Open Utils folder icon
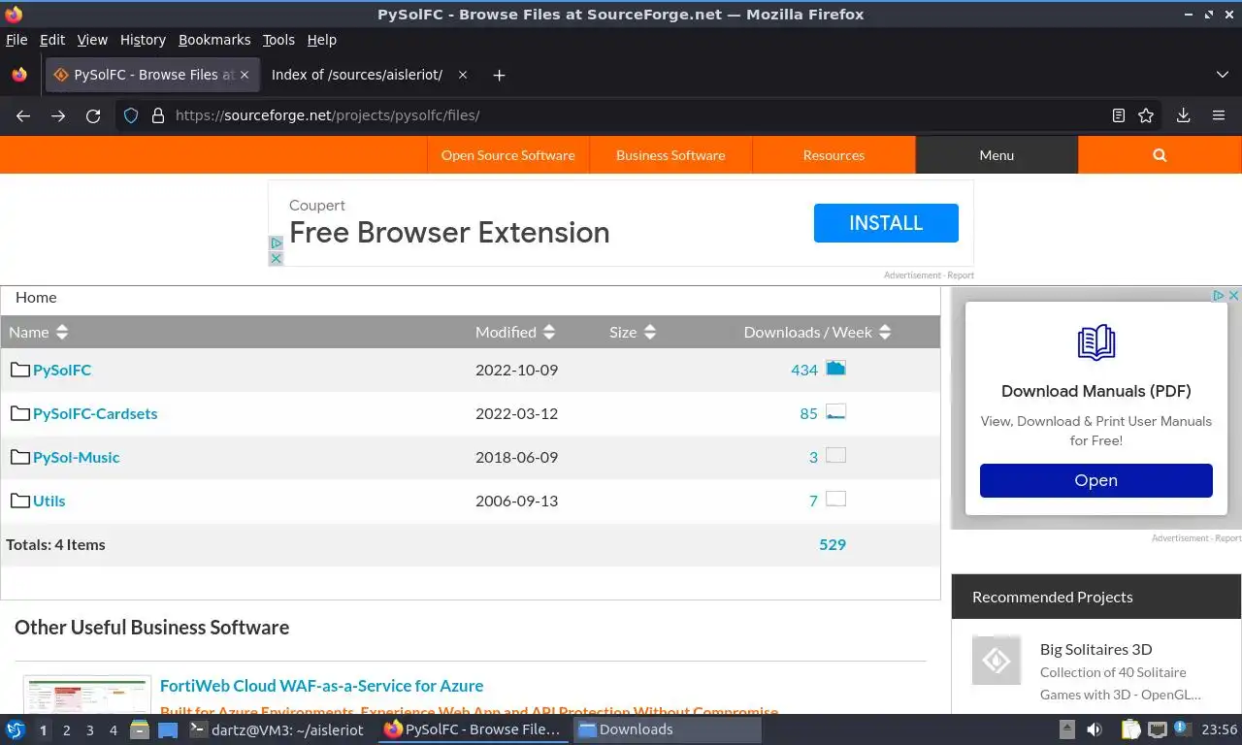The width and height of the screenshot is (1242, 745). point(20,501)
